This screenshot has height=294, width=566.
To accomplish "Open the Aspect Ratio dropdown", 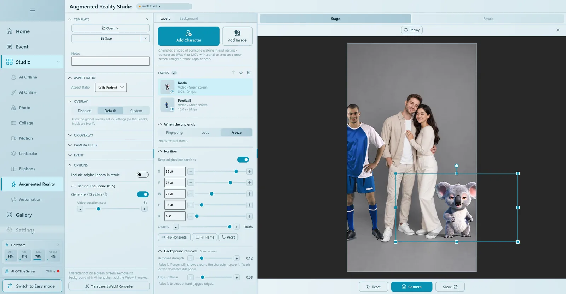I will click(x=111, y=88).
